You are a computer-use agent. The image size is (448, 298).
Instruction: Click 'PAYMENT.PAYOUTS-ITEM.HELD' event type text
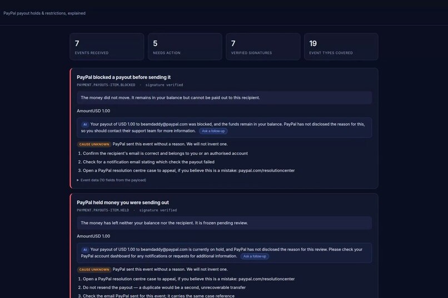[x=103, y=210]
